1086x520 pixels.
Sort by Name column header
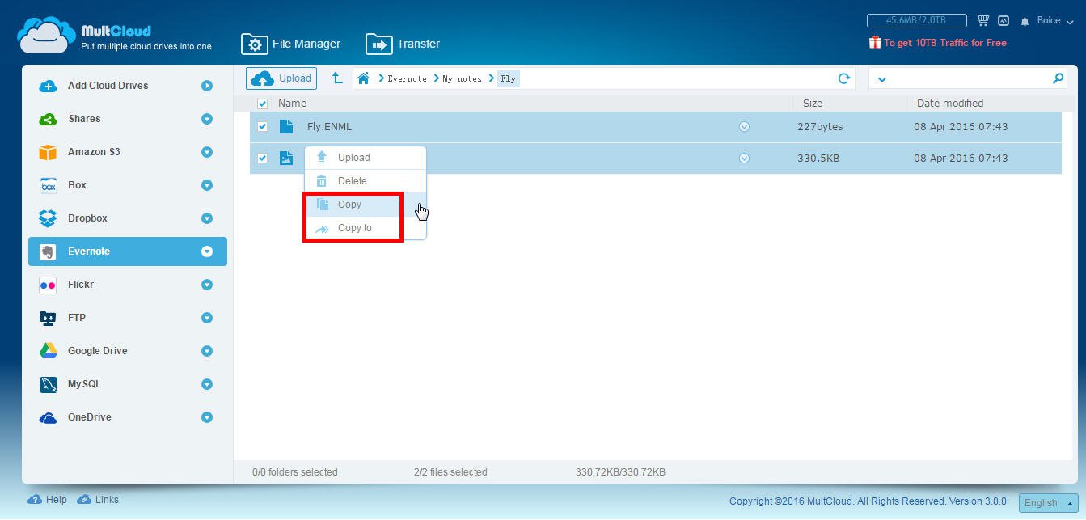292,104
